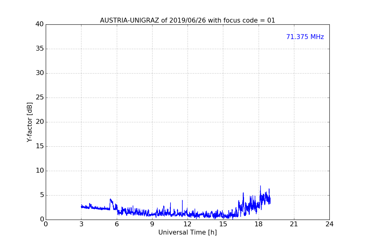
Task: Click x-axis tick label 21
Action: coord(294,224)
